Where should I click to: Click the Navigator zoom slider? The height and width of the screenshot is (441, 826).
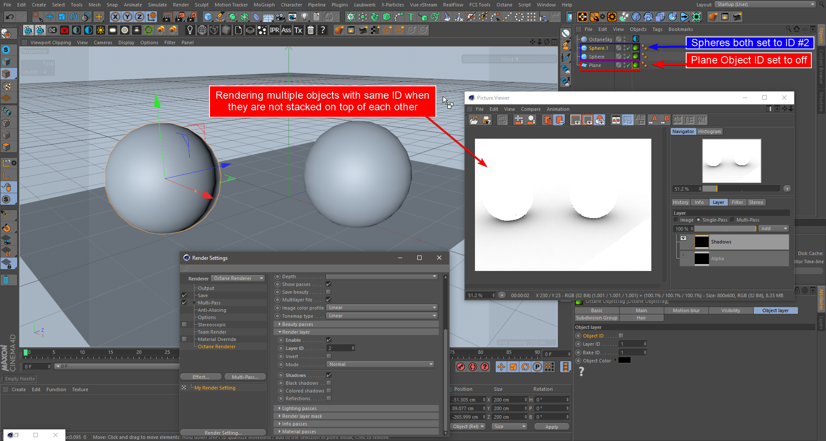pyautogui.click(x=741, y=189)
